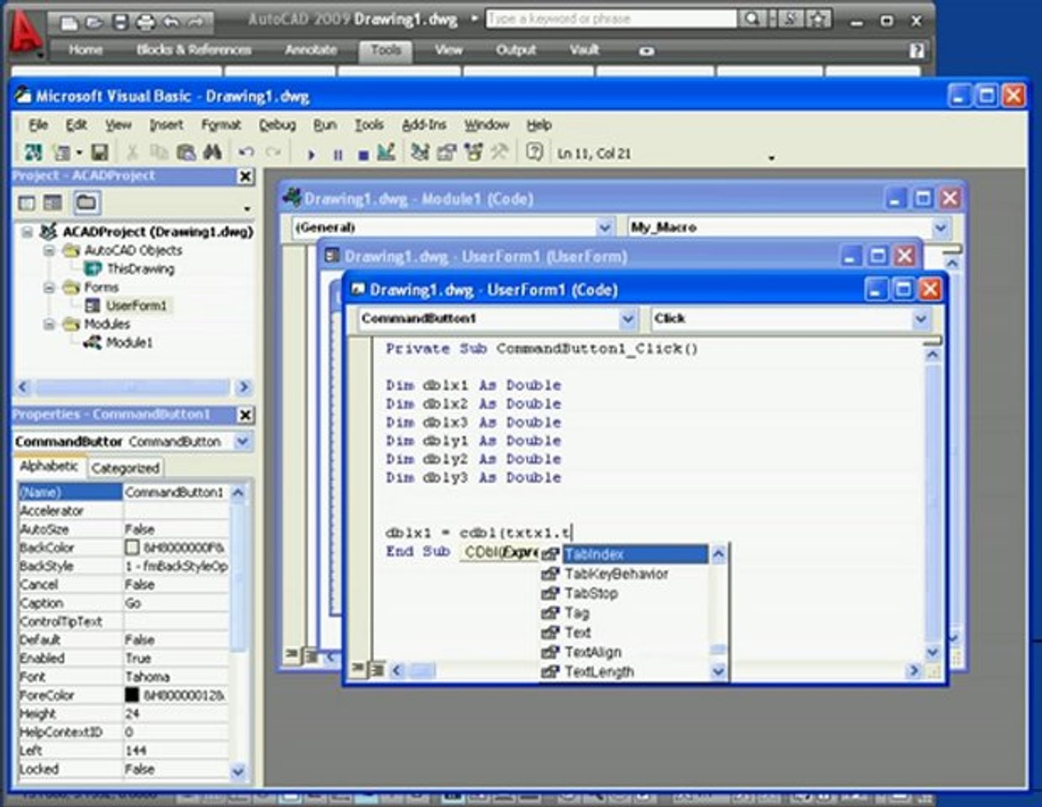Click the Copy icon in VBA toolbar

159,152
